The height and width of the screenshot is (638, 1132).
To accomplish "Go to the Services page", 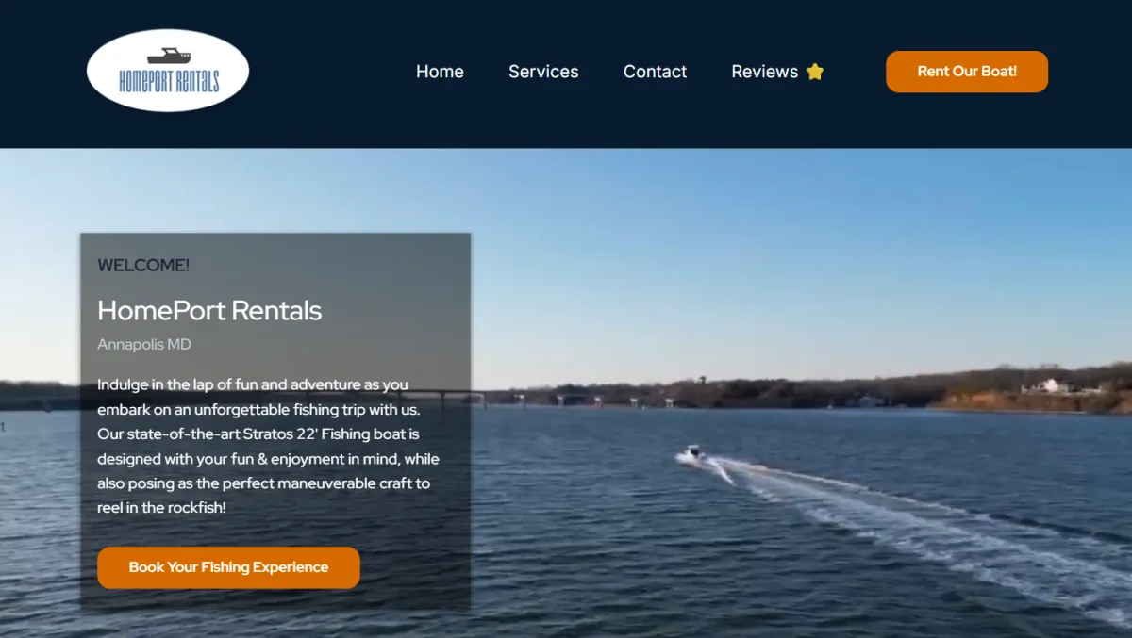I will (543, 72).
